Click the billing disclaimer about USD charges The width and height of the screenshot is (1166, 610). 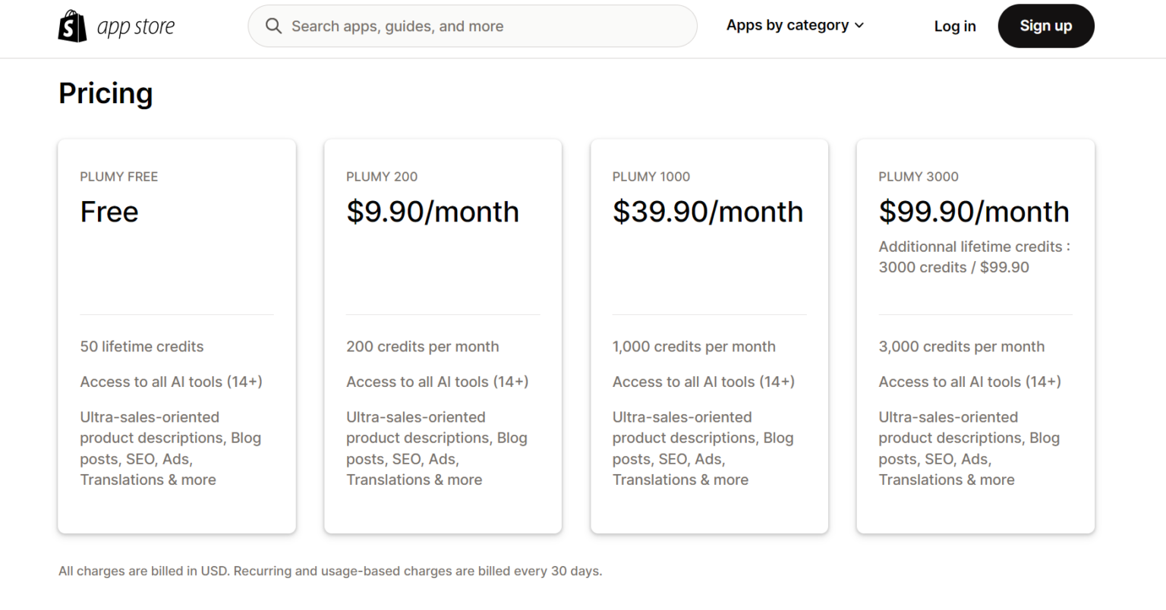click(x=330, y=571)
